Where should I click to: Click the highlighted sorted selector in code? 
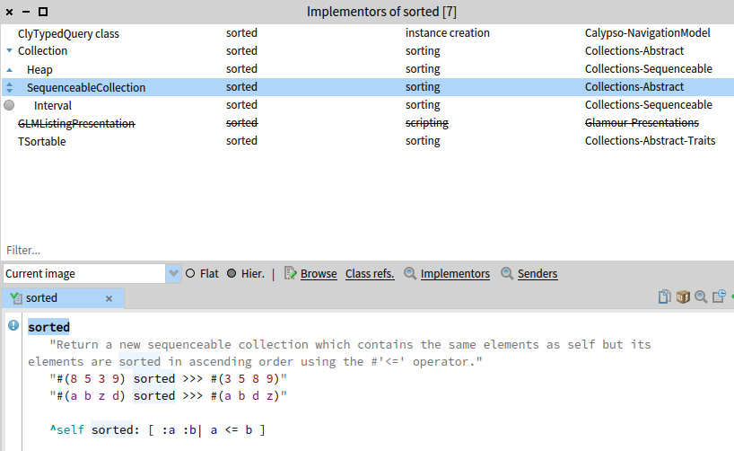(x=48, y=327)
